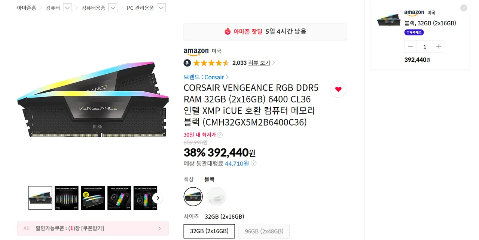The height and width of the screenshot is (240, 479).
Task: Go to 아마존홈 in breadcrumb
Action: coord(27,8)
